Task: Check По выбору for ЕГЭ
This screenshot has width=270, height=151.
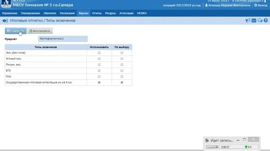Action: pyautogui.click(x=122, y=70)
